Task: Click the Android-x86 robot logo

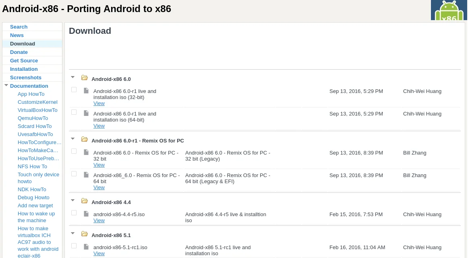Action: 449,10
